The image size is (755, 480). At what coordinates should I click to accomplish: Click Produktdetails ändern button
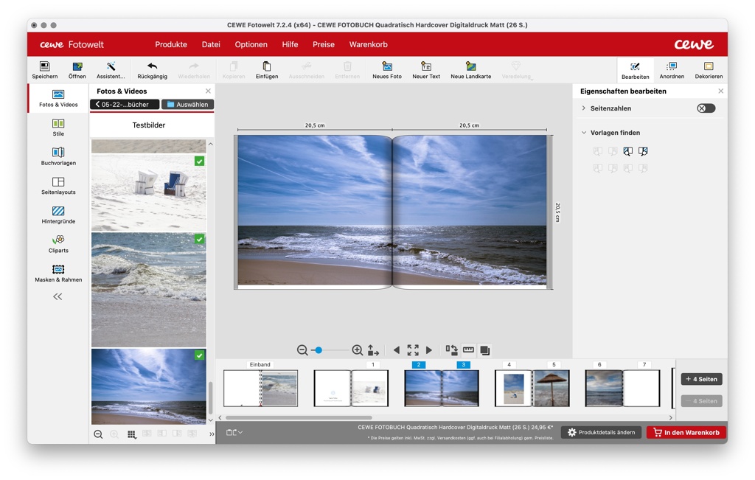tap(601, 432)
